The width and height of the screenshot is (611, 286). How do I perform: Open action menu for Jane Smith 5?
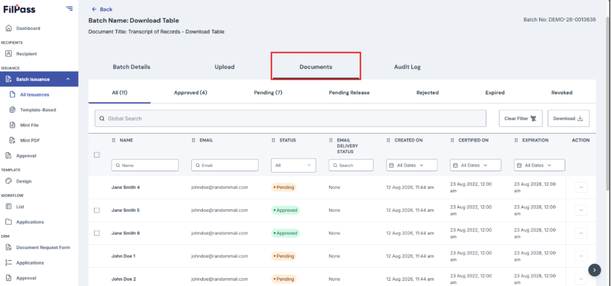coord(581,210)
